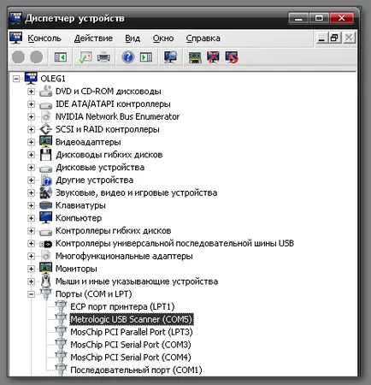371x385 pixels.
Task: Expand Многофункциональные адаптеры node
Action: 31,256
